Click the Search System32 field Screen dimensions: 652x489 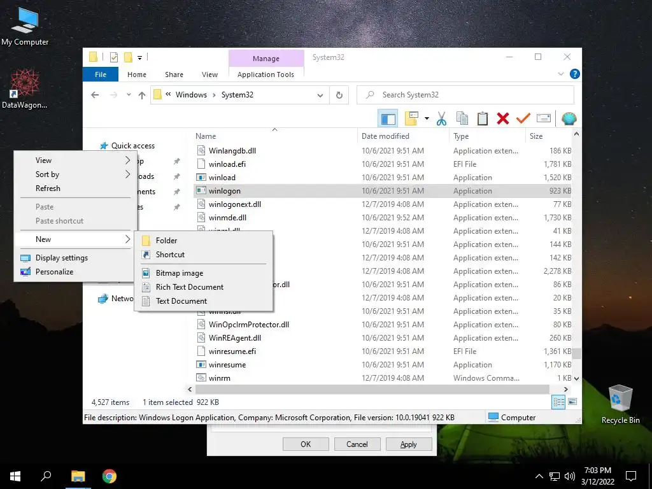pos(465,95)
